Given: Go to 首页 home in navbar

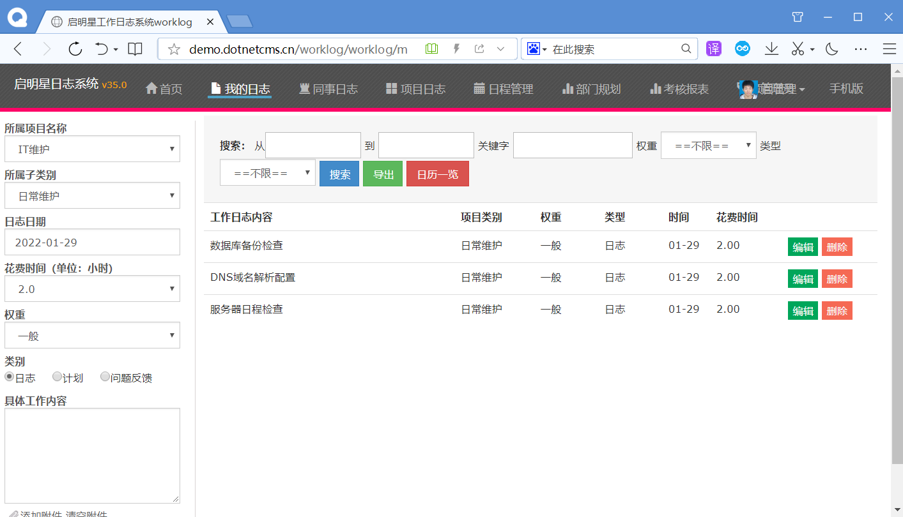Looking at the screenshot, I should click(164, 89).
